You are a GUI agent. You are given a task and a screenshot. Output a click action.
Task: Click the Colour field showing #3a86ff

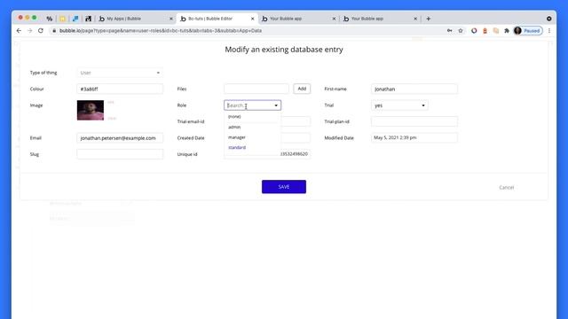120,89
